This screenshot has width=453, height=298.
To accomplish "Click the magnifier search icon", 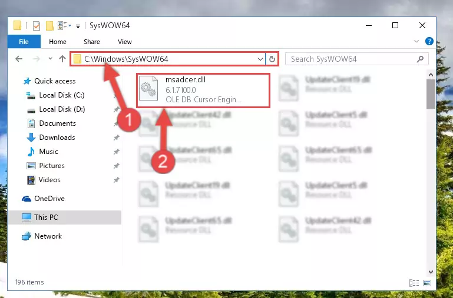I will (x=421, y=59).
